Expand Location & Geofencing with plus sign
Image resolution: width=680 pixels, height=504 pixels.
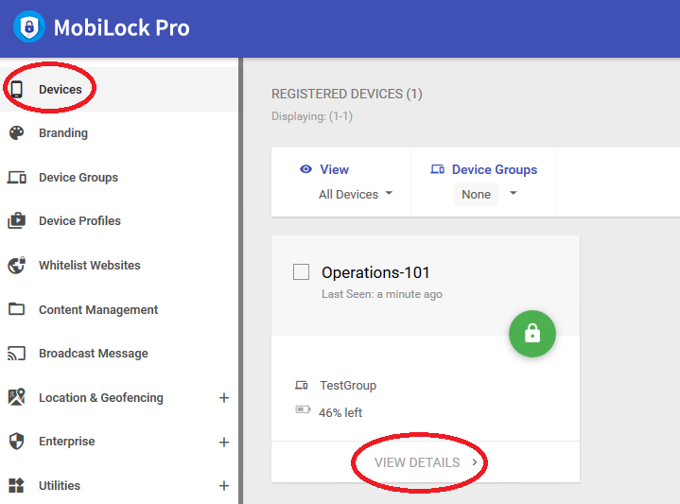pos(224,398)
